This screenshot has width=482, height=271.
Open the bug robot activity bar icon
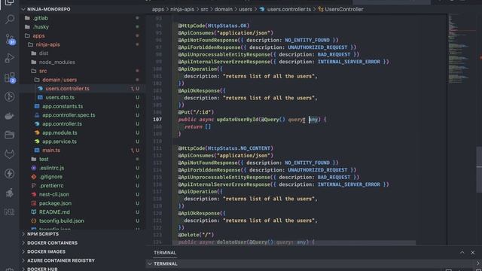click(10, 193)
